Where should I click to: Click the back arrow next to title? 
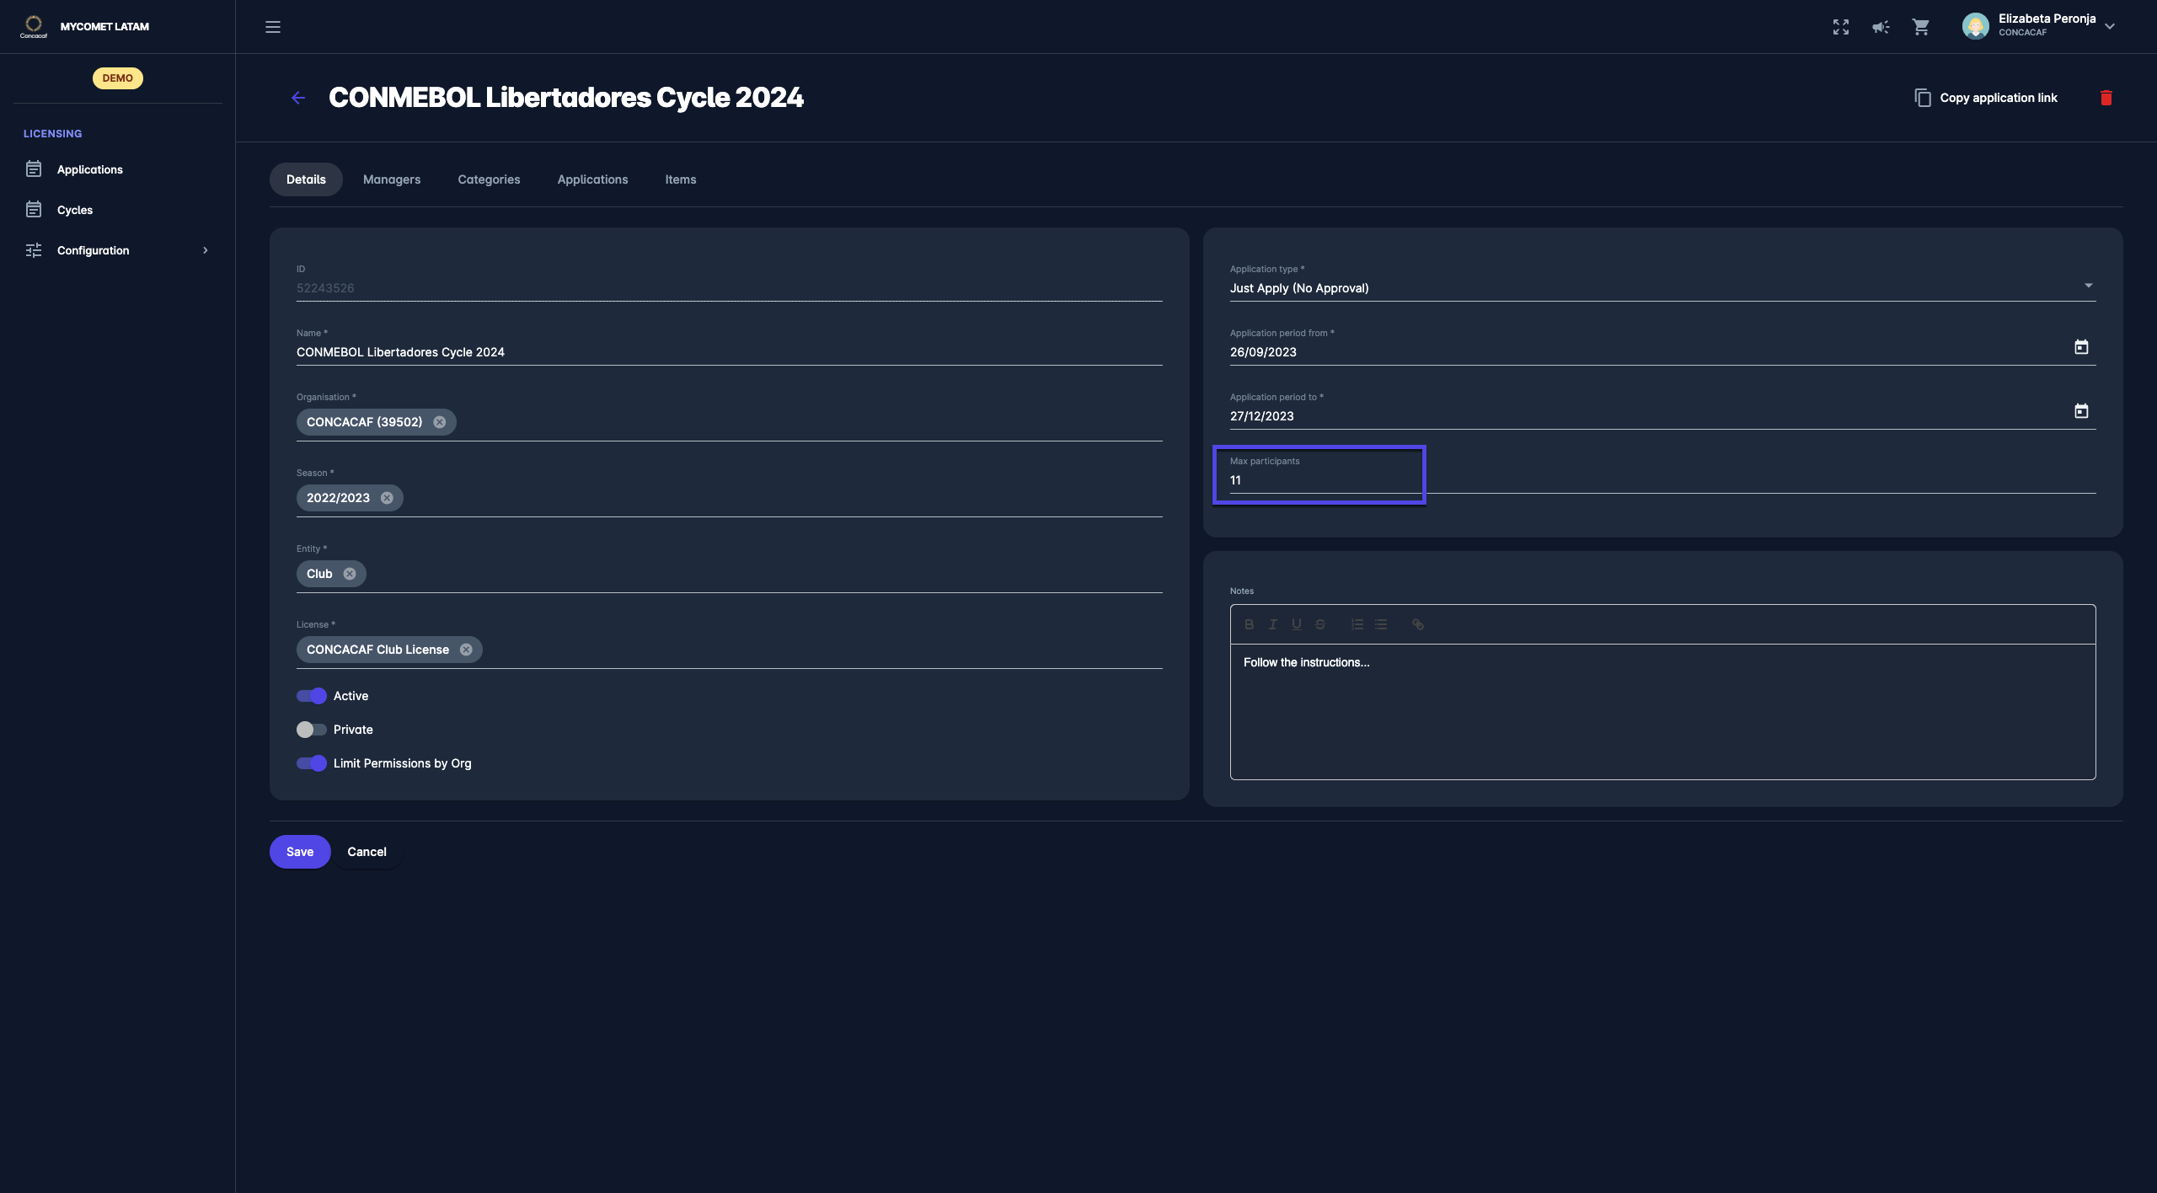298,98
